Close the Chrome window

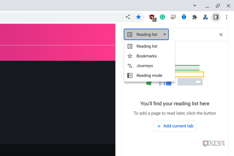[x=228, y=6]
